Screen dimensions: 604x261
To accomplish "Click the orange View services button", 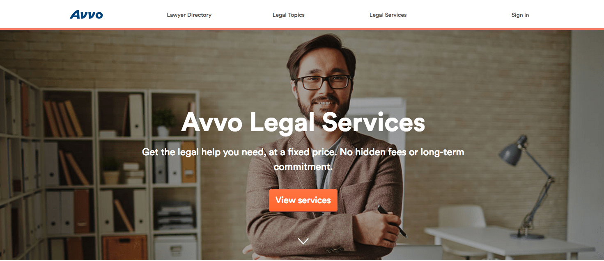I will [x=303, y=200].
